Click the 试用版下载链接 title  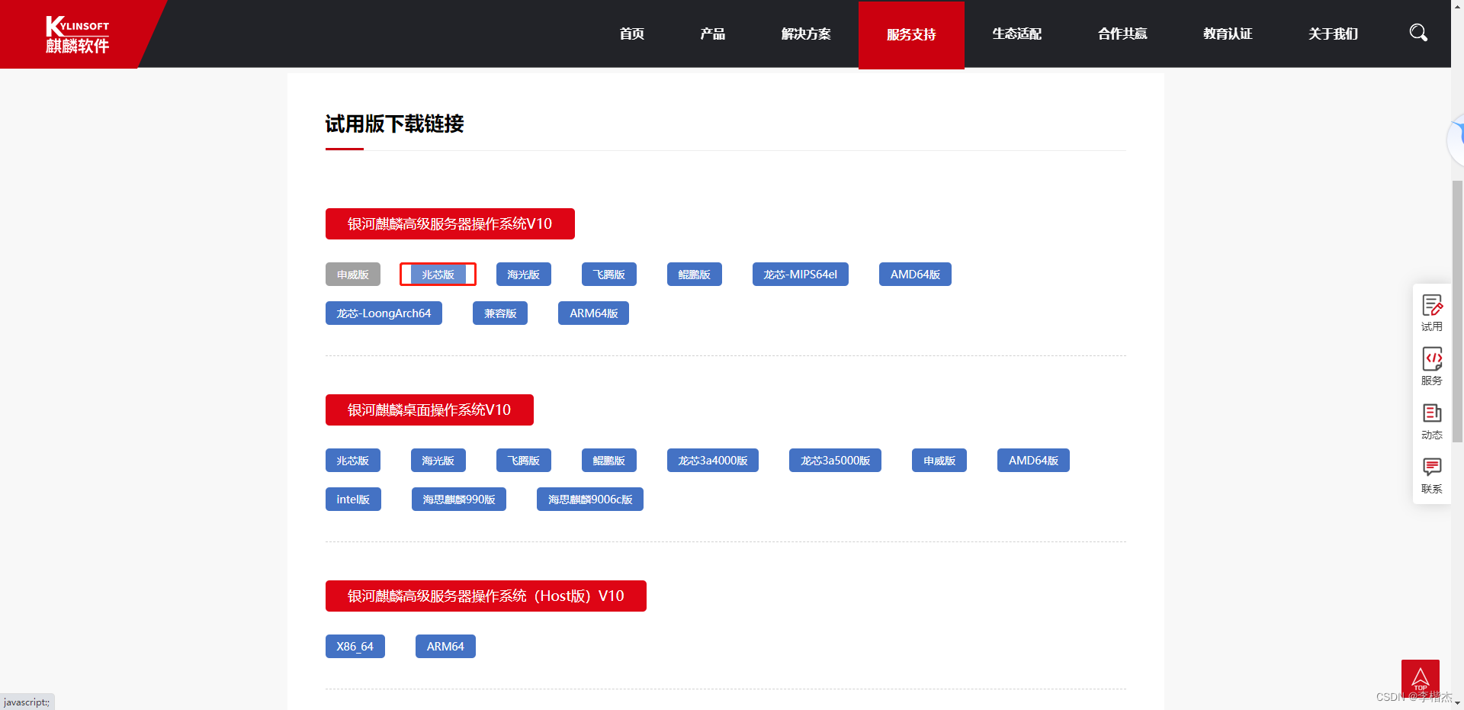point(395,124)
